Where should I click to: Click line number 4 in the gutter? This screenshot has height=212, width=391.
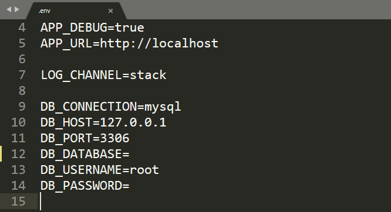pyautogui.click(x=22, y=28)
